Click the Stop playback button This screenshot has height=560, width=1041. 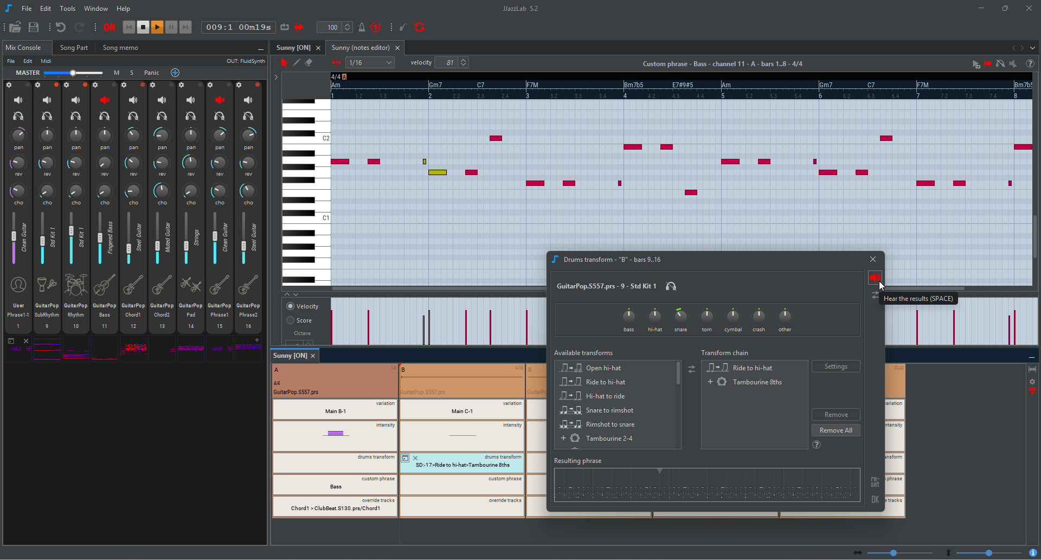point(143,27)
